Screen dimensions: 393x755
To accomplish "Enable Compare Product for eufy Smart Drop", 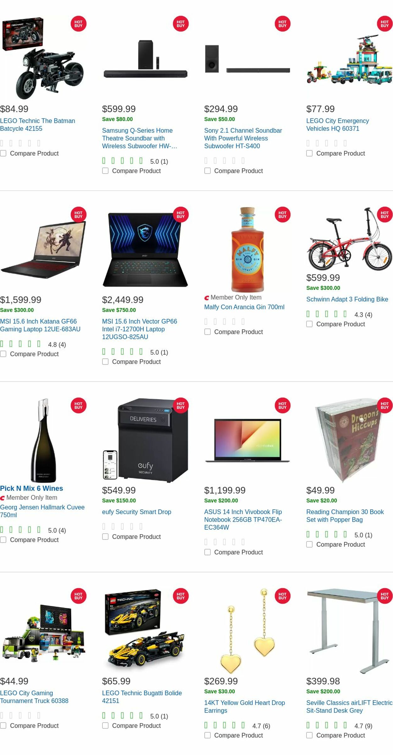I will click(x=105, y=536).
